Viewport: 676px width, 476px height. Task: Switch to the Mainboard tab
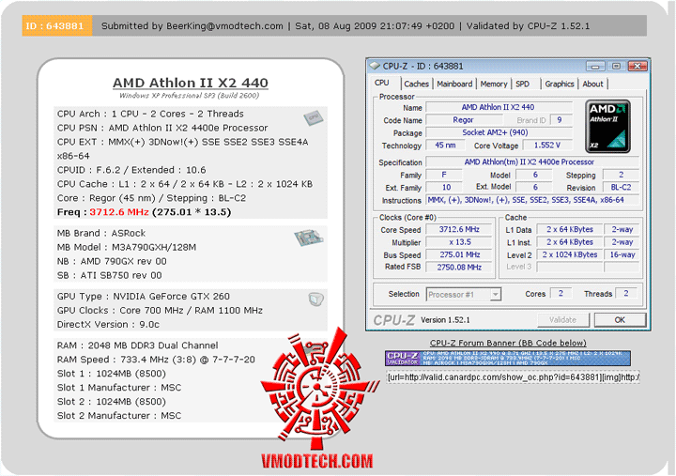(x=454, y=84)
